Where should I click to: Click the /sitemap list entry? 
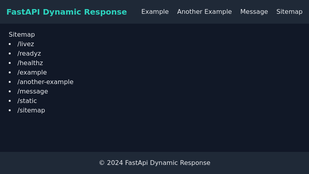coord(31,110)
